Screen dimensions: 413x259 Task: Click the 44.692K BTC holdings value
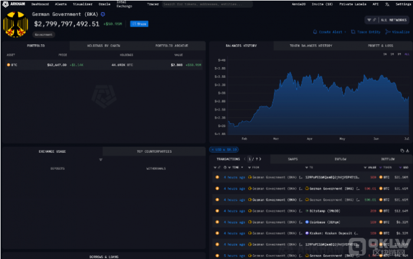pyautogui.click(x=122, y=65)
